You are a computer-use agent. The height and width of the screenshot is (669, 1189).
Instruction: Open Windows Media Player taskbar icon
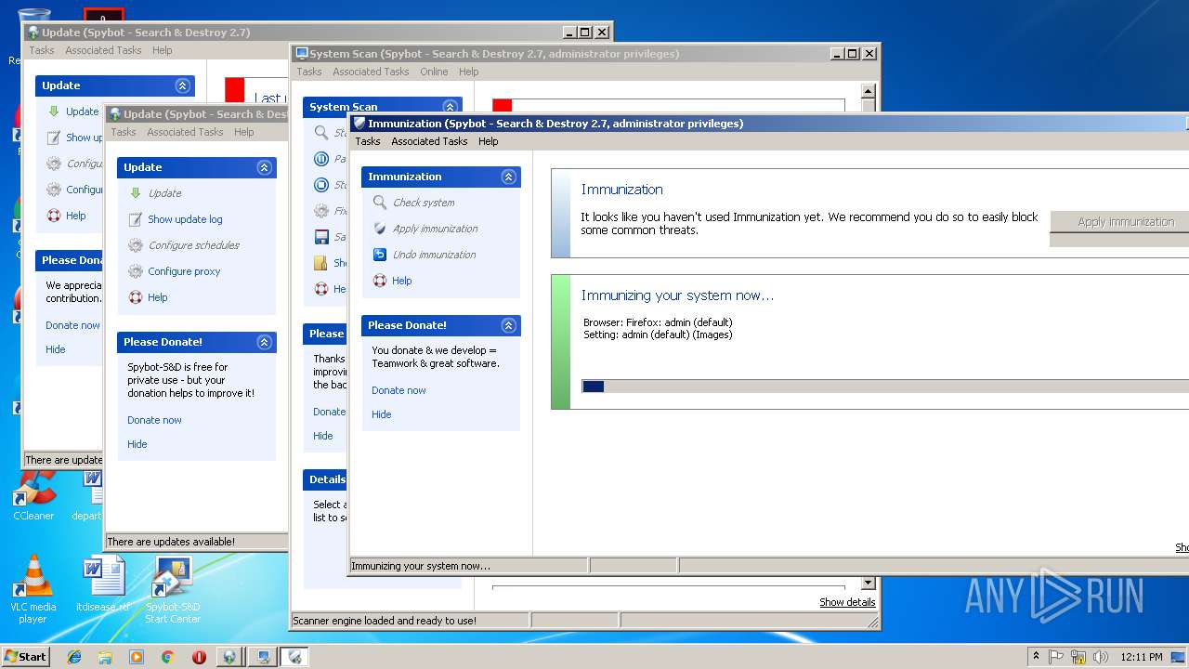pyautogui.click(x=137, y=657)
